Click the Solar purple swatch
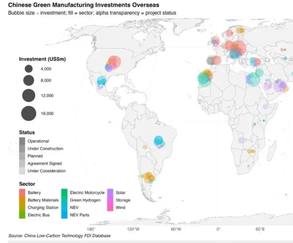This screenshot has height=243, width=293. (110, 192)
